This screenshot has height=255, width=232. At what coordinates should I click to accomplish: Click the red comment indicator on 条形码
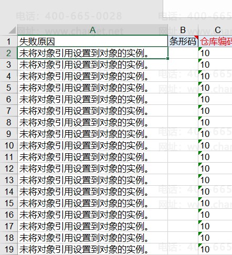(x=196, y=37)
